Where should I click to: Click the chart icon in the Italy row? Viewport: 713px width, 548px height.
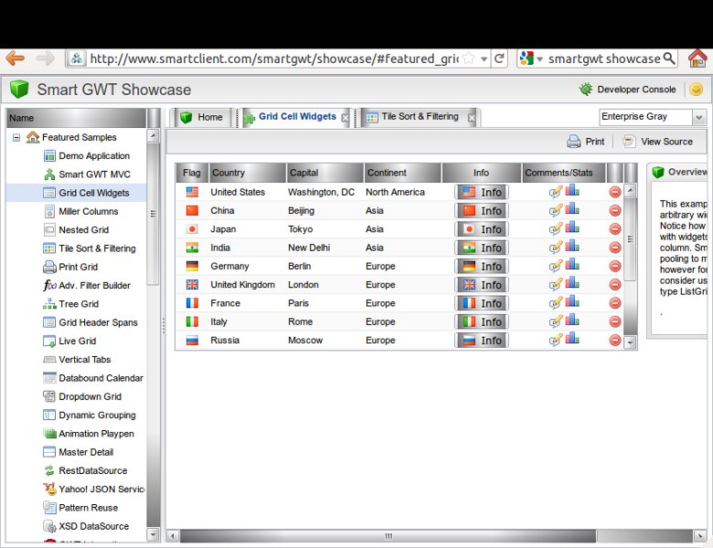(x=572, y=321)
